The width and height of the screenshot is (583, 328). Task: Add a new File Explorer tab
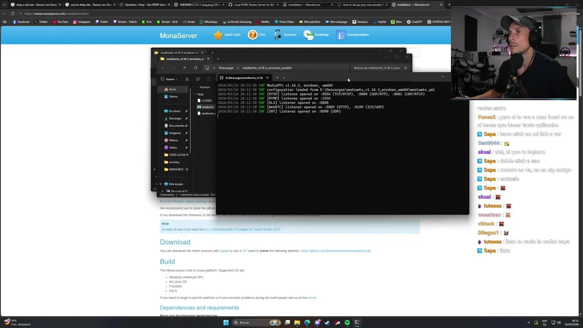pyautogui.click(x=218, y=59)
